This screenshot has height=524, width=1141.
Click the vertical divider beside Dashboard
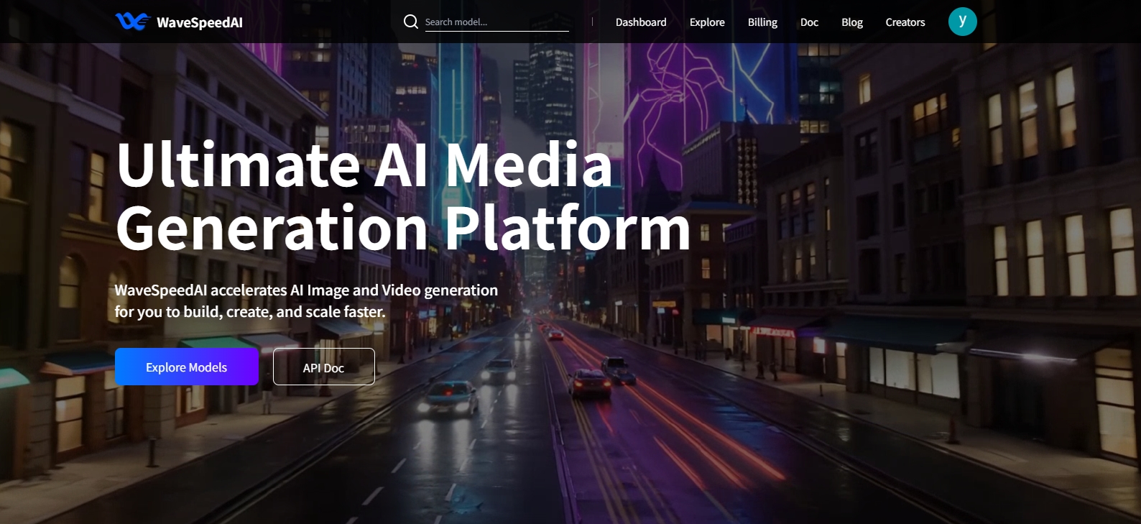tap(592, 22)
